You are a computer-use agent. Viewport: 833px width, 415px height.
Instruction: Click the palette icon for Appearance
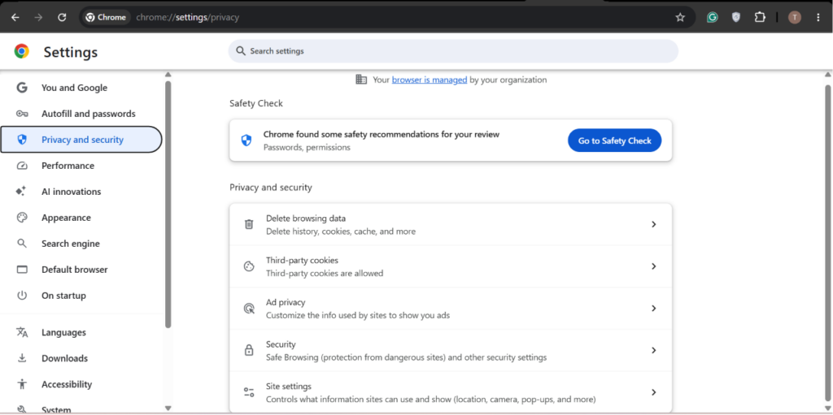coord(22,218)
